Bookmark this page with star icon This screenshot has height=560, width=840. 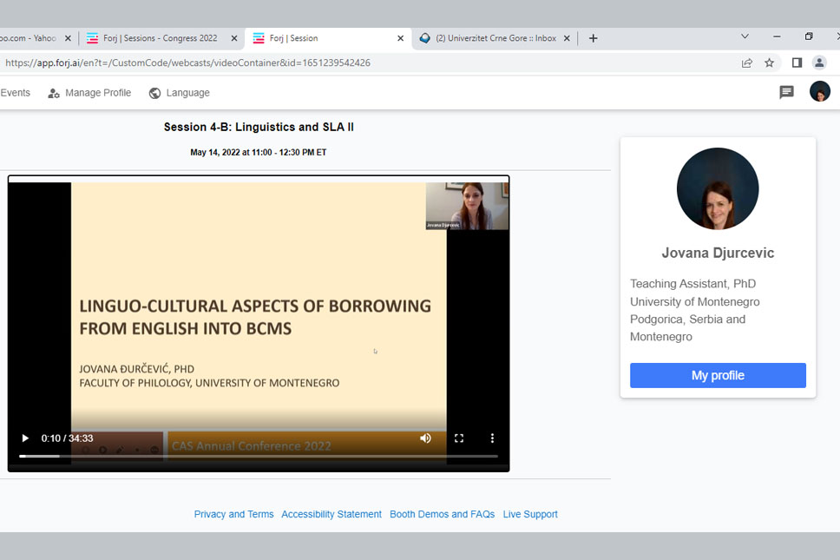coord(770,63)
